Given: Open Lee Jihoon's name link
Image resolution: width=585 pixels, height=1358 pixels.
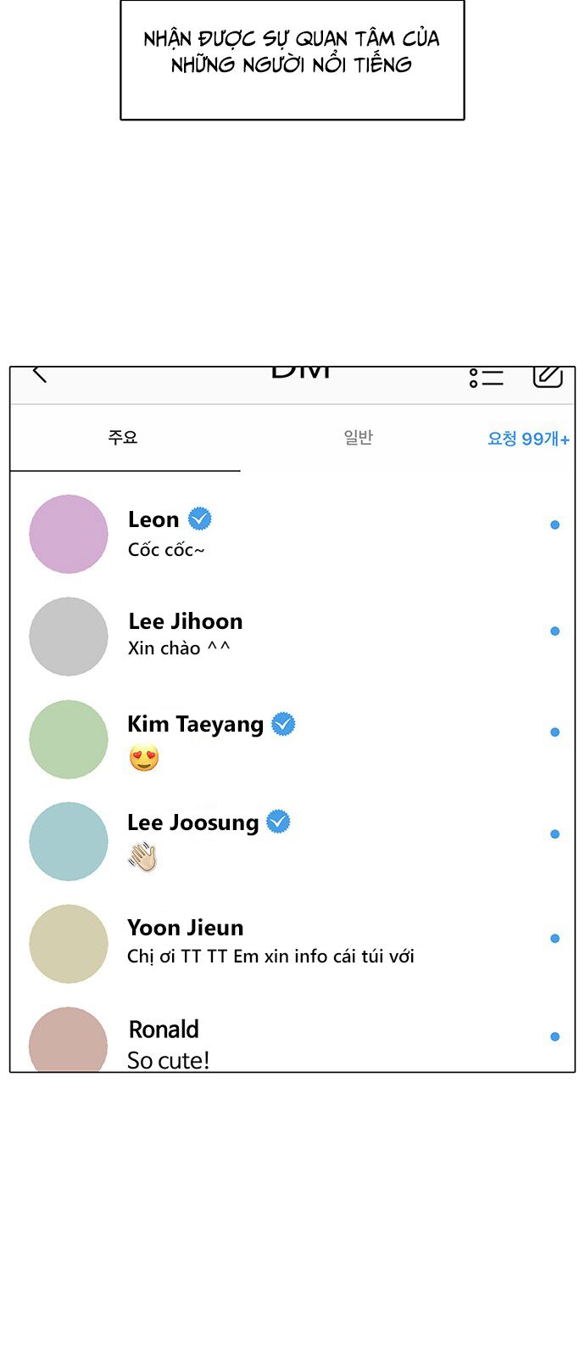Looking at the screenshot, I should pos(185,621).
